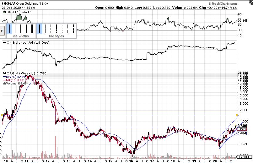Viewport: 253px width, 163px height.
Task: Click the '20' year label on time axis
Action: (x=215, y=161)
